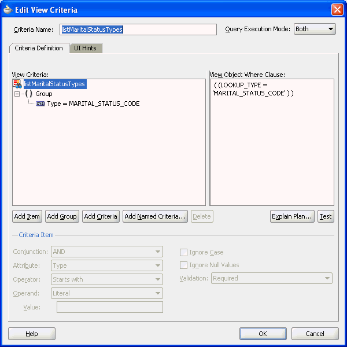Click the Type criteria item icon
The height and width of the screenshot is (347, 347).
pyautogui.click(x=40, y=104)
